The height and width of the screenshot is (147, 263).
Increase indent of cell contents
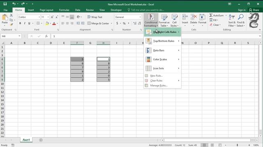click(x=83, y=23)
